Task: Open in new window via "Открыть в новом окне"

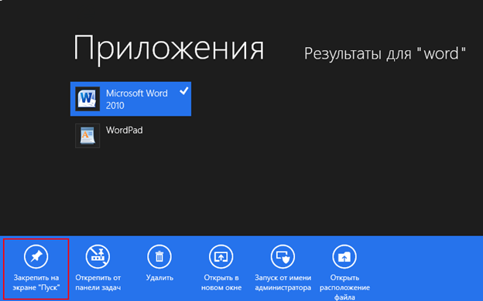Action: click(x=221, y=256)
